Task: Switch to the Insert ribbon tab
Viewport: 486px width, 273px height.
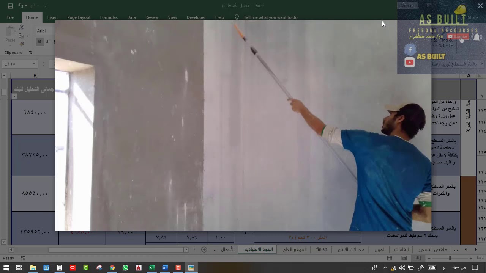Action: [52, 17]
